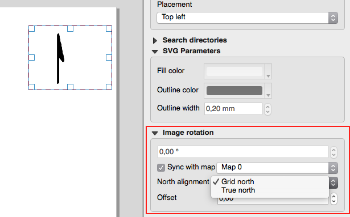Select the Grid north menu option
This screenshot has height=217, width=350.
pos(237,182)
